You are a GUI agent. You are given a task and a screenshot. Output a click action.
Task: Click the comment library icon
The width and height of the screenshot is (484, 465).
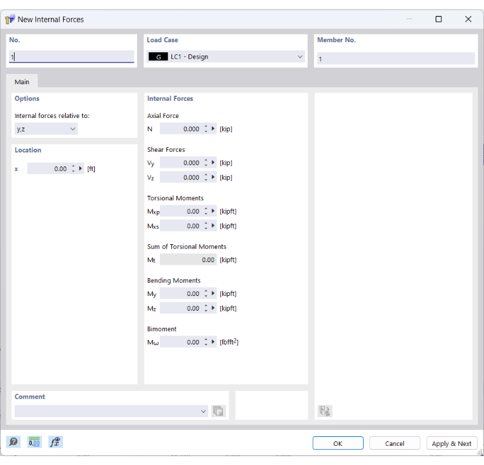click(218, 411)
